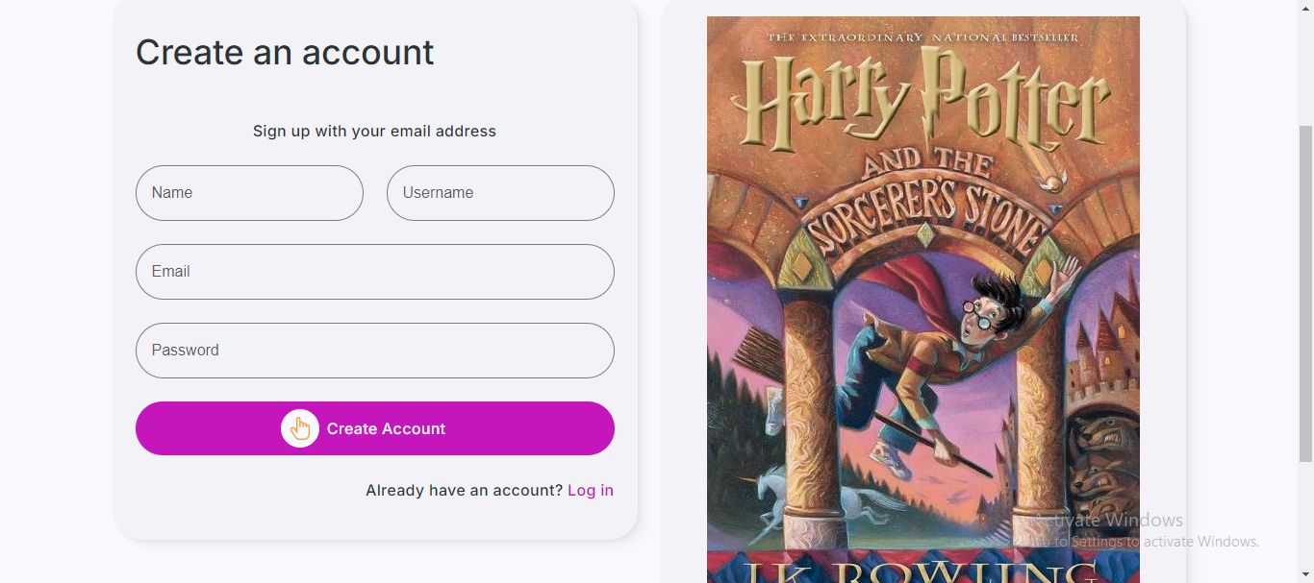Open the Log in link
Image resolution: width=1314 pixels, height=583 pixels.
590,490
